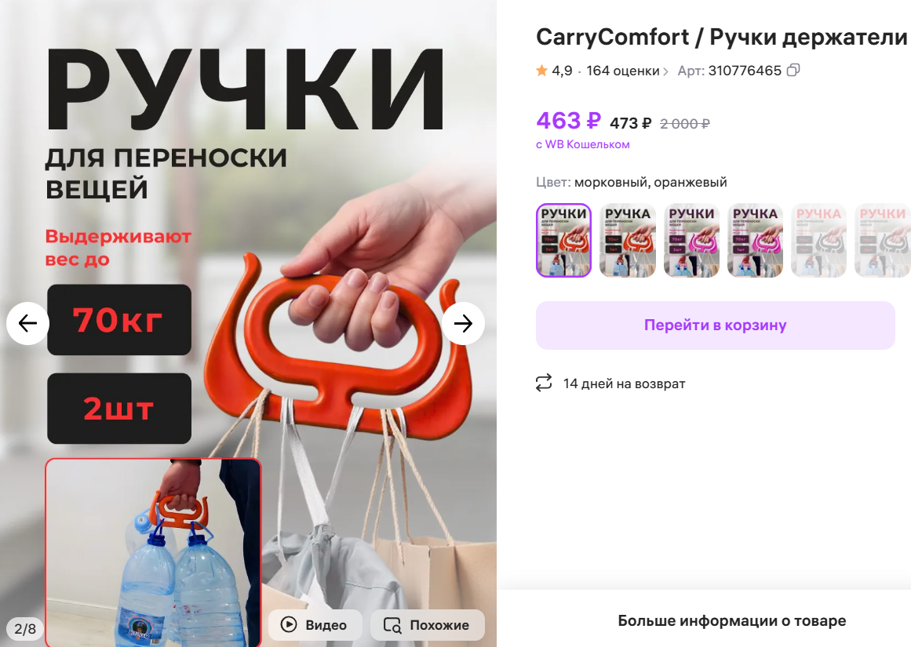Choose the last faded РУЧКИ variant thumbnail
Screen dimensions: 911x647
pyautogui.click(x=883, y=240)
